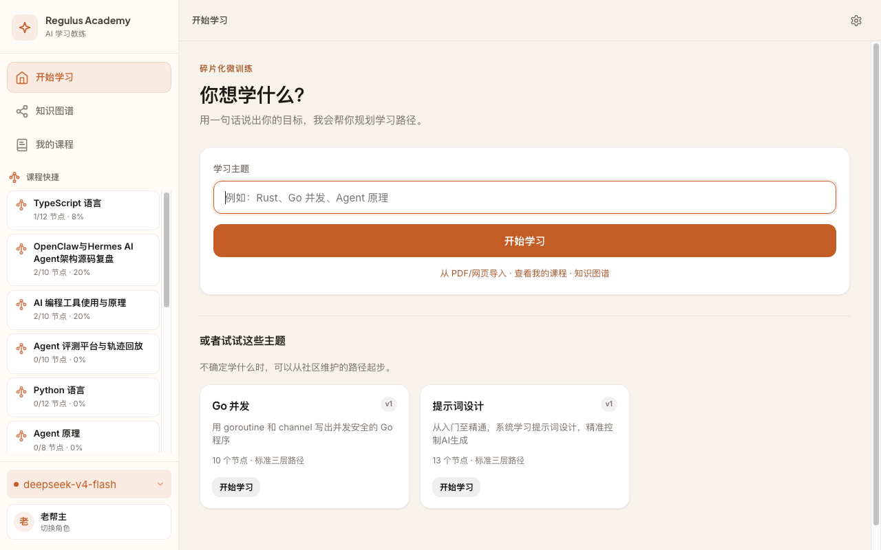Click the 老 avatar icon

point(24,522)
